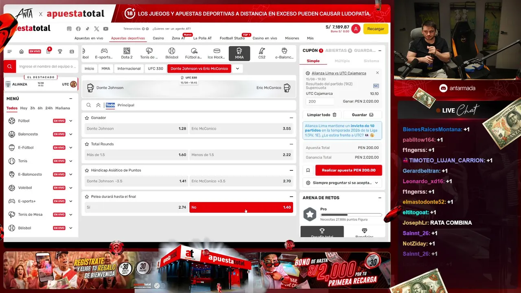
Task: Click the yellow Recargar button
Action: point(376,29)
